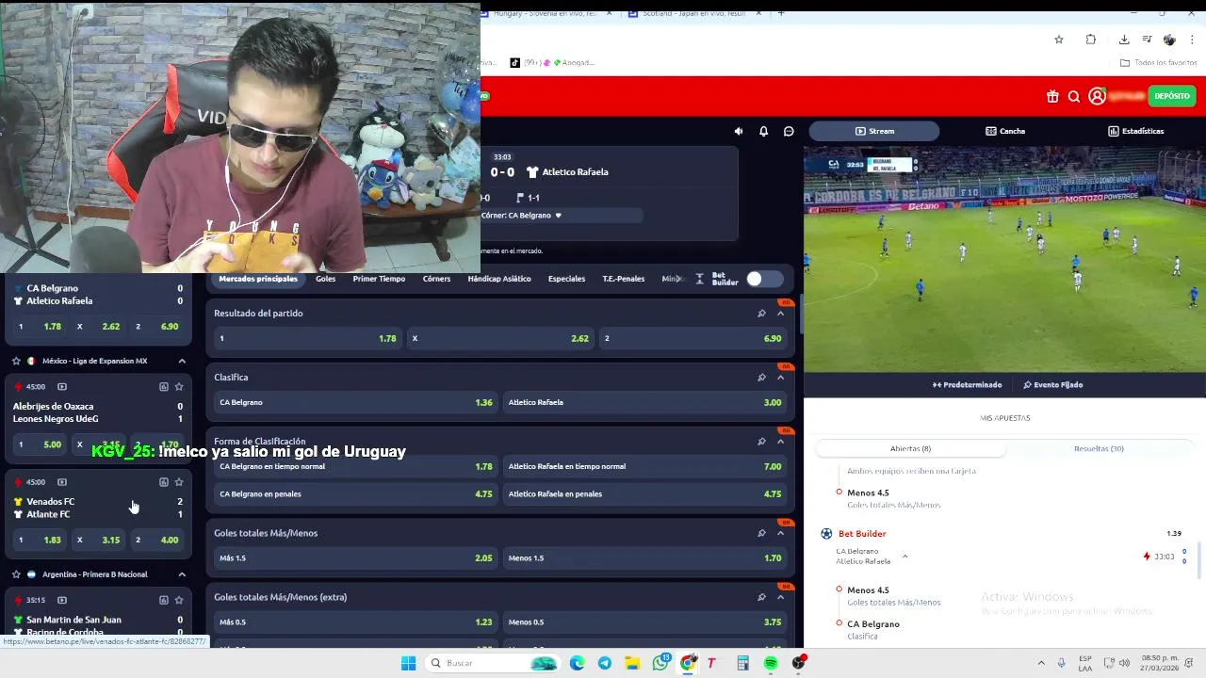Select the Primer Tiempo markets tab
The image size is (1206, 678).
[x=379, y=279]
